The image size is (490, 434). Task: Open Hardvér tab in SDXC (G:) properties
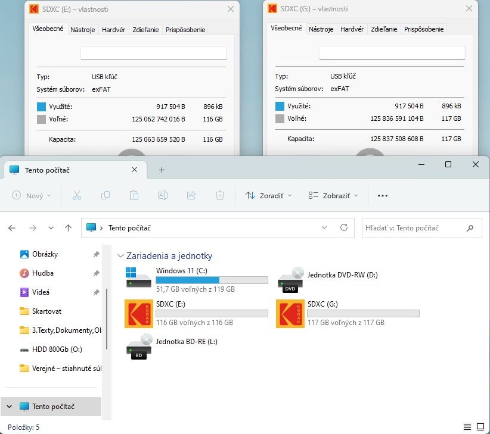(x=352, y=29)
